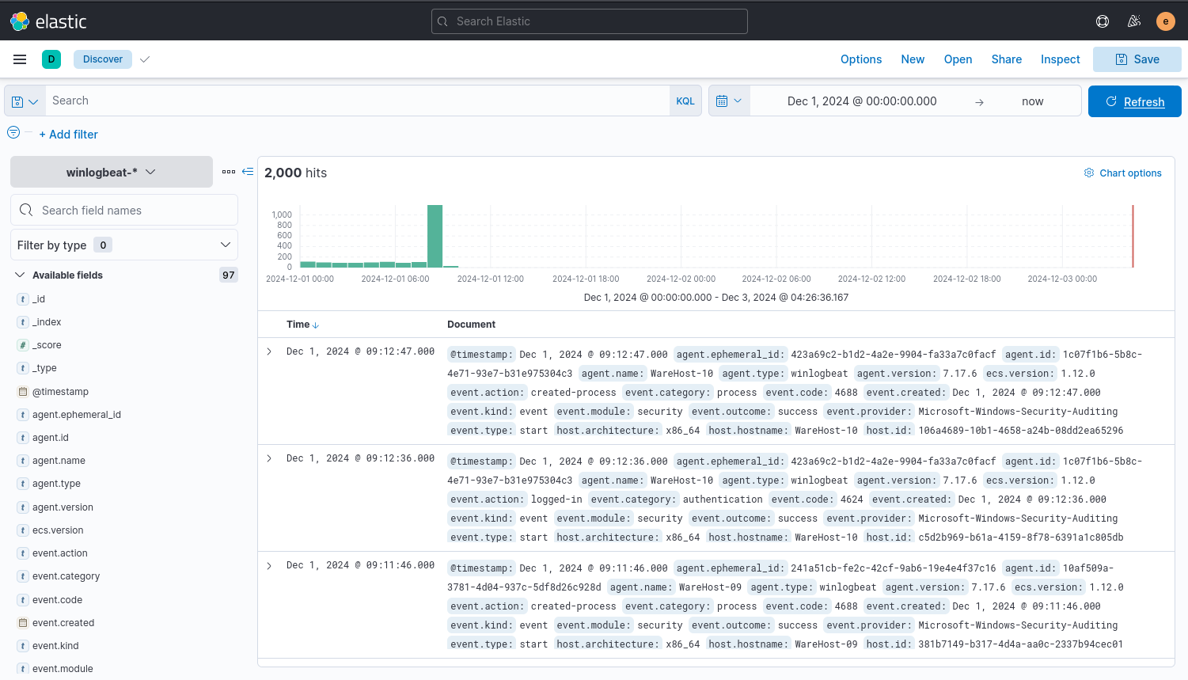This screenshot has width=1188, height=680.
Task: Click the _id field type icon
Action: coord(23,299)
